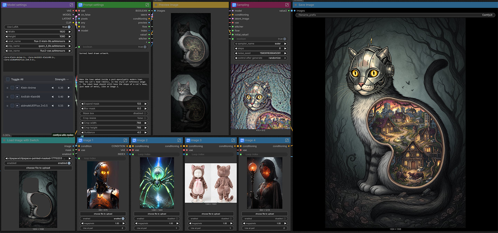Screen dimensions: 498x233
Task: Enable the aidmaMJ61Flux.2v0.5 LoRA checkbox
Action: pyautogui.click(x=12, y=106)
